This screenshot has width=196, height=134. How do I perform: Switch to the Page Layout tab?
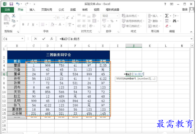tap(47, 10)
